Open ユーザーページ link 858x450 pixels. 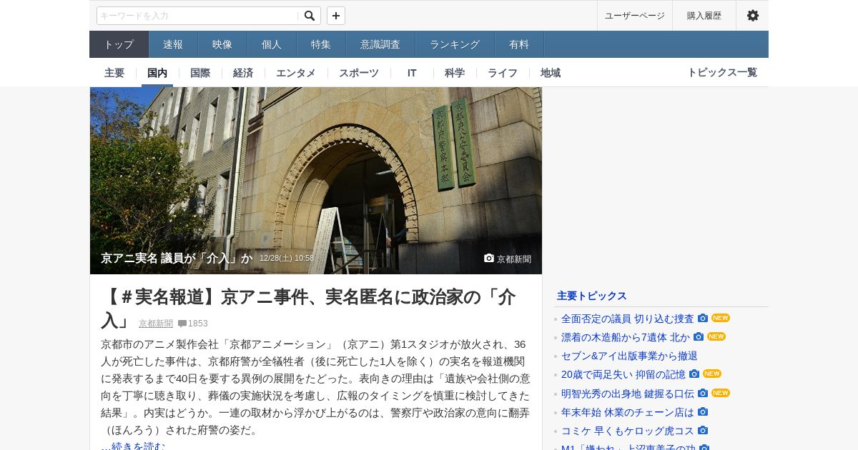tap(635, 16)
